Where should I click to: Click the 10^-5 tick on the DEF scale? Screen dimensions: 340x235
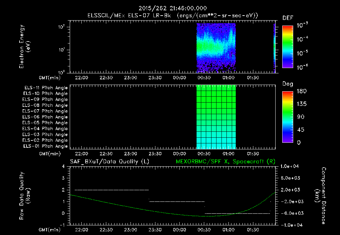click(302, 53)
